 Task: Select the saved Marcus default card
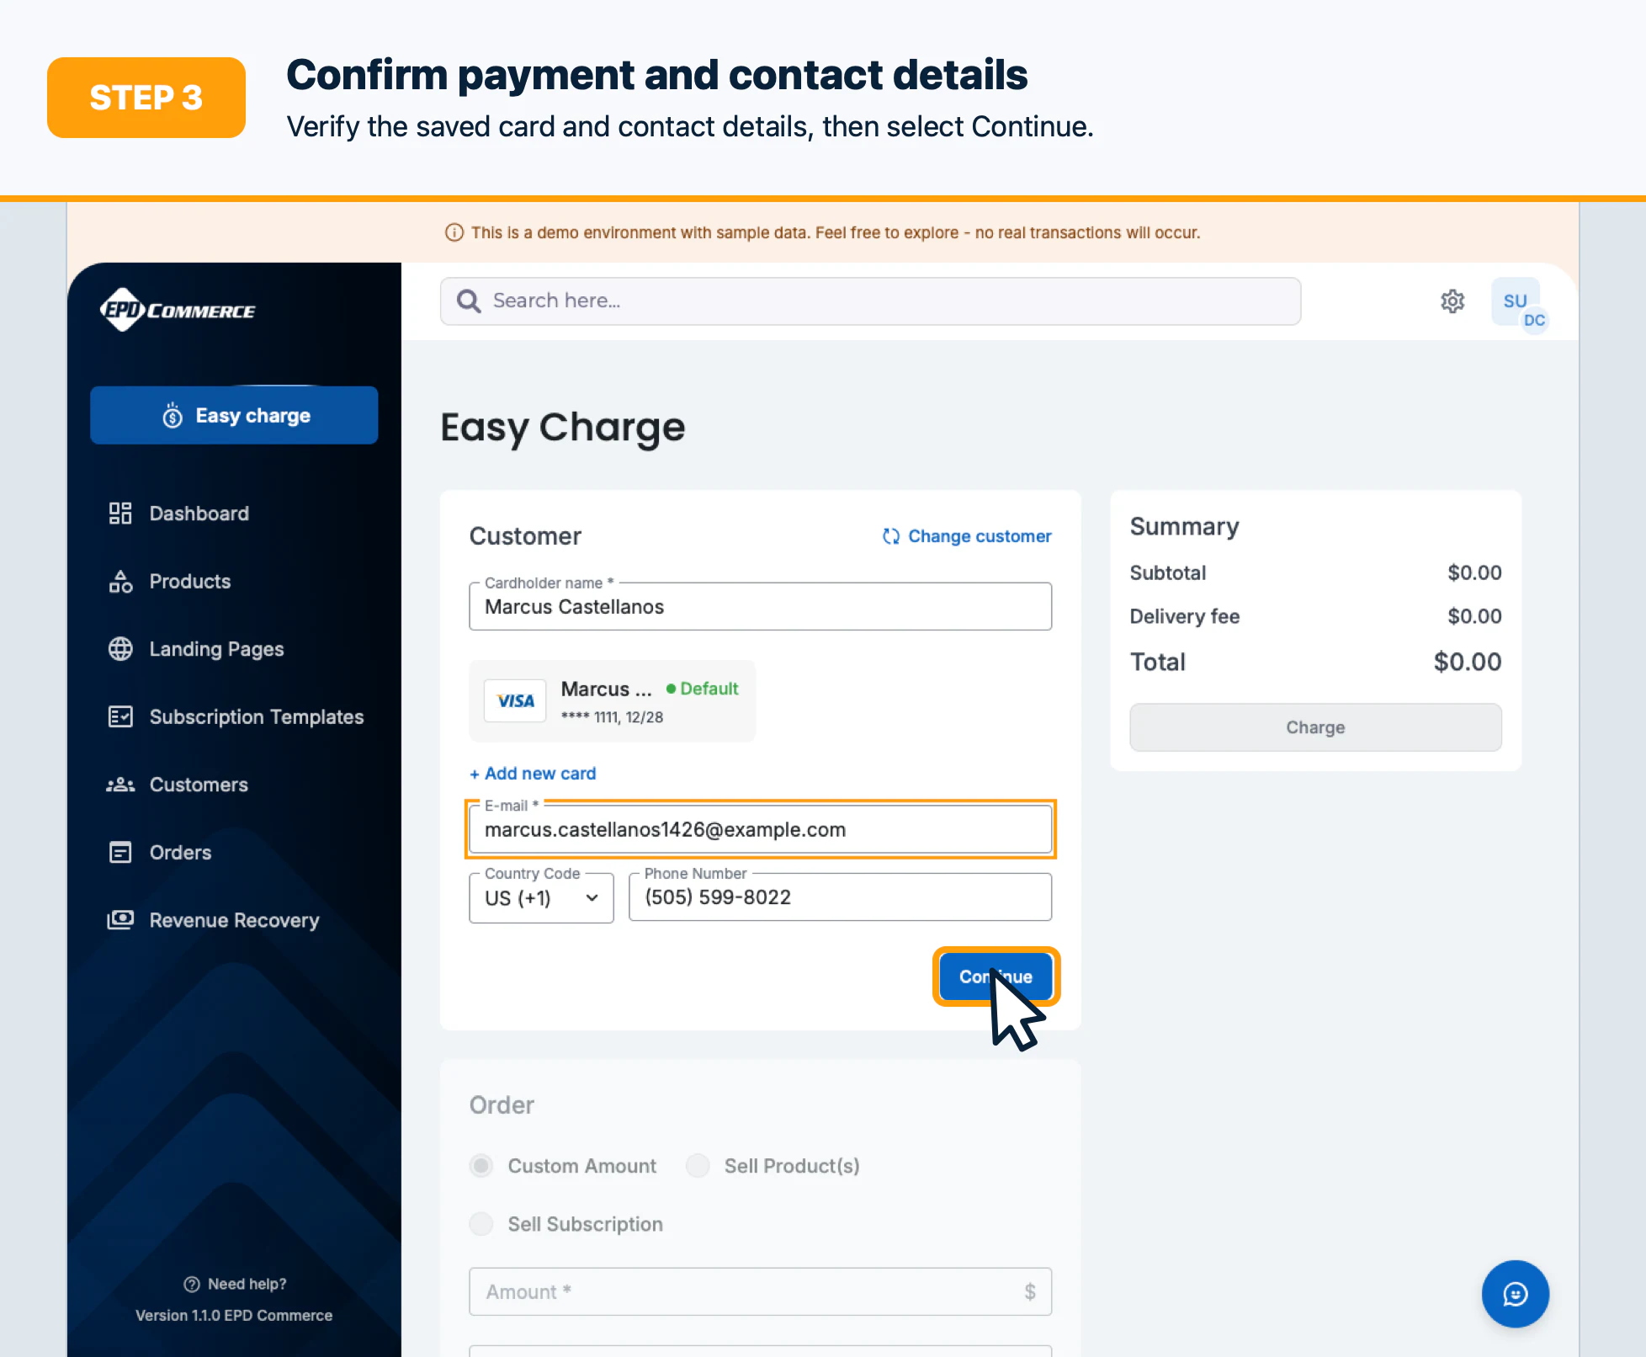pos(612,701)
